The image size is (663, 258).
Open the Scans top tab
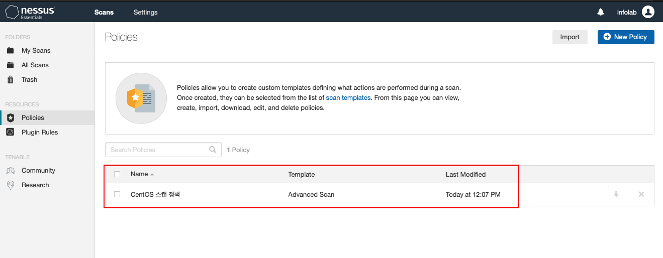(x=104, y=12)
